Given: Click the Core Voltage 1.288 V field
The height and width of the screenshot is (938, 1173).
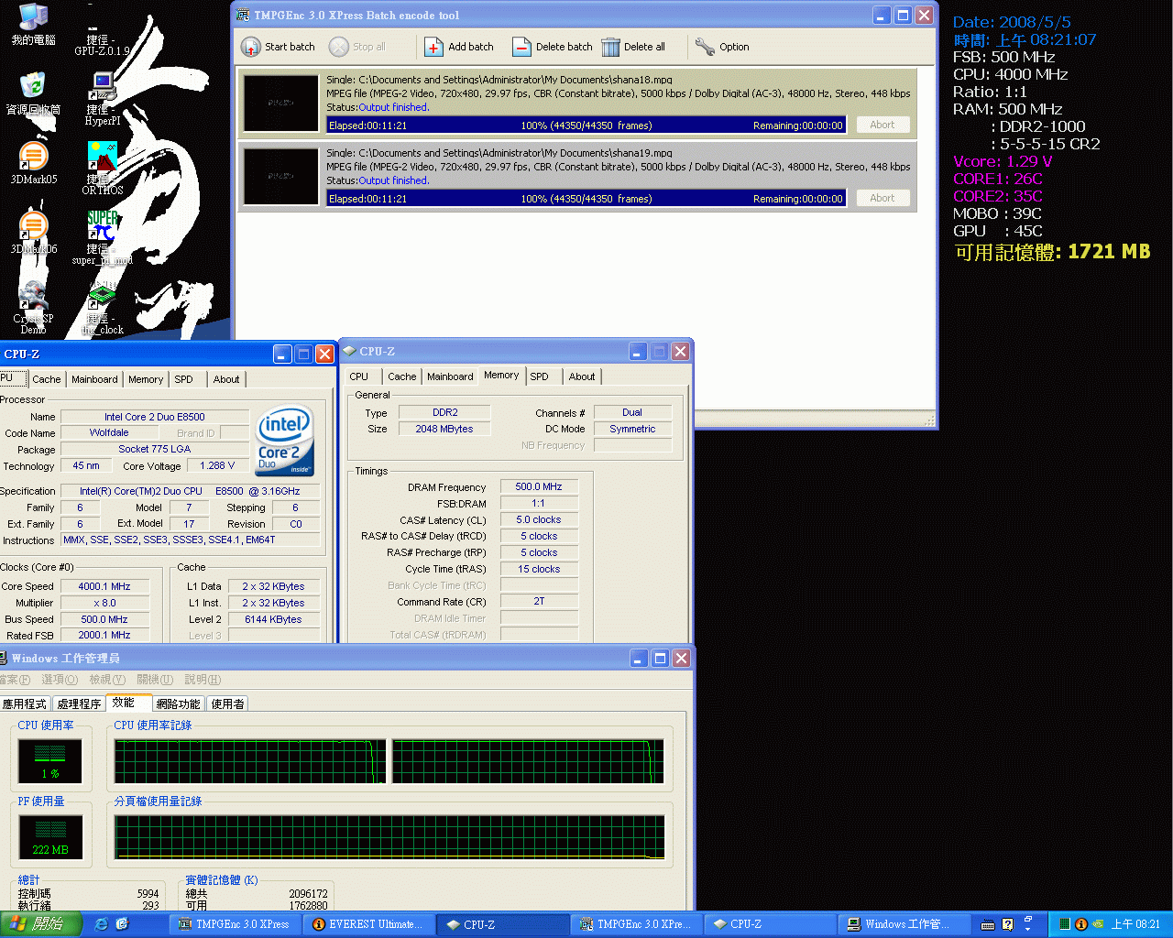Looking at the screenshot, I should [217, 465].
